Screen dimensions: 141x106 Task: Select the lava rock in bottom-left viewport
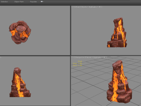point(20,82)
